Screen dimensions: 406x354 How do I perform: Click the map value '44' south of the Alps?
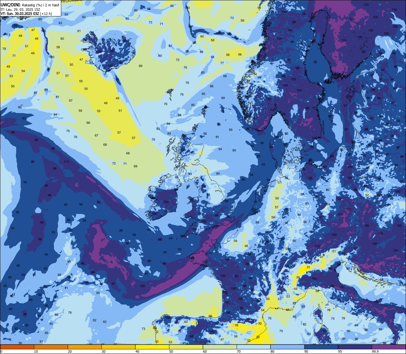296,289
